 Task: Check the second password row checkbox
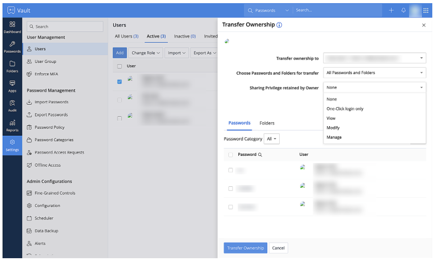pos(231,189)
